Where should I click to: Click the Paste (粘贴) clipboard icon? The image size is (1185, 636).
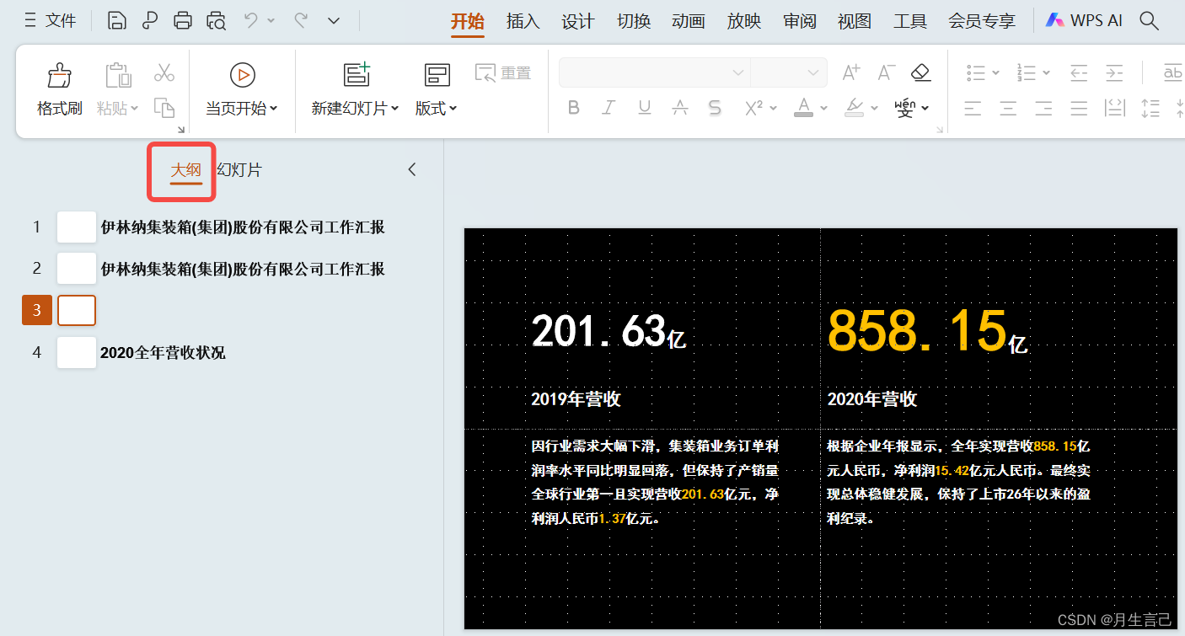click(x=118, y=76)
